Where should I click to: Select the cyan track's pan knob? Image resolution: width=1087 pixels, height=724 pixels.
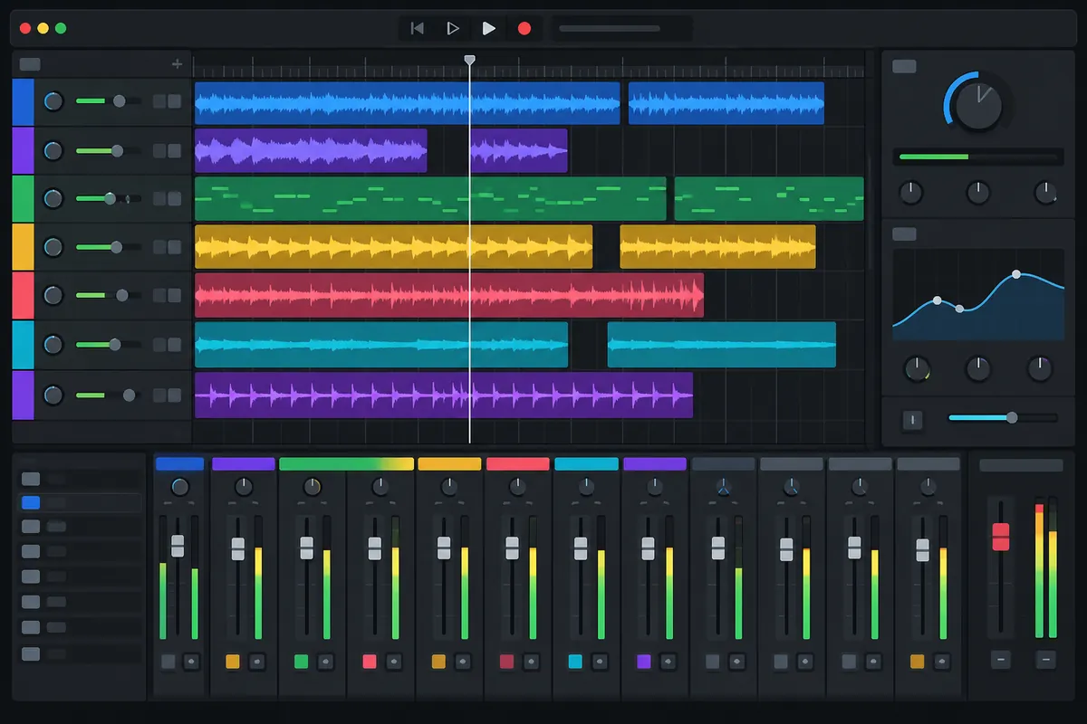[53, 345]
